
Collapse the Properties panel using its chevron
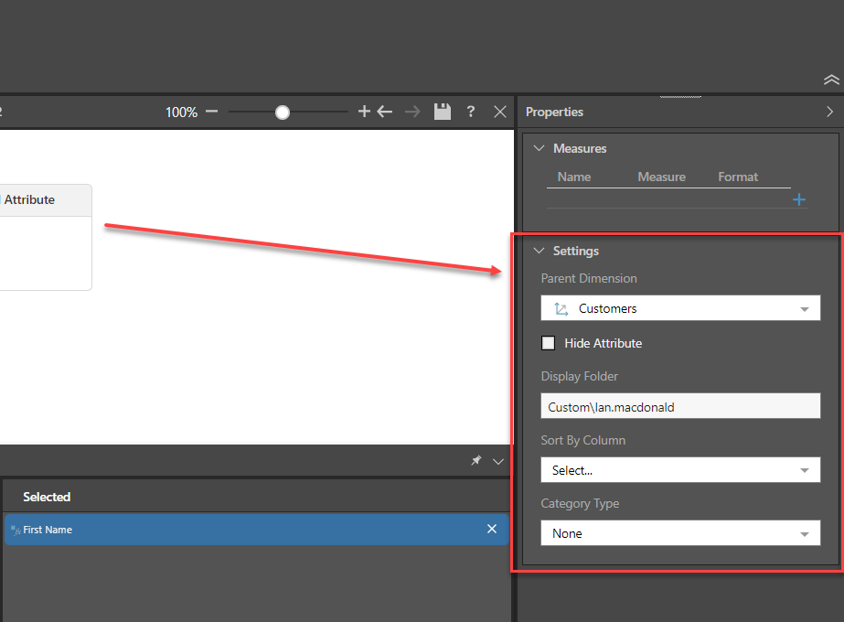pyautogui.click(x=829, y=112)
